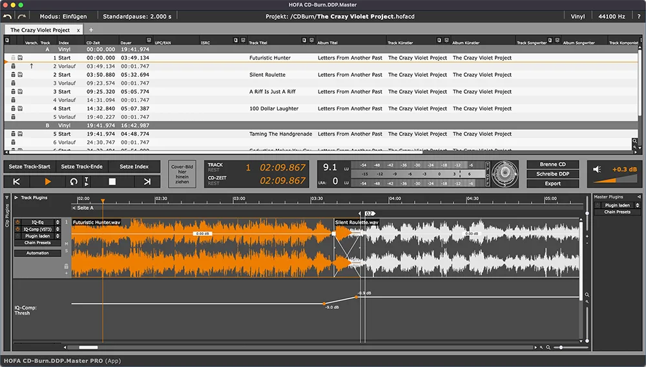Select The Crazy Violet Project tab

tap(40, 30)
